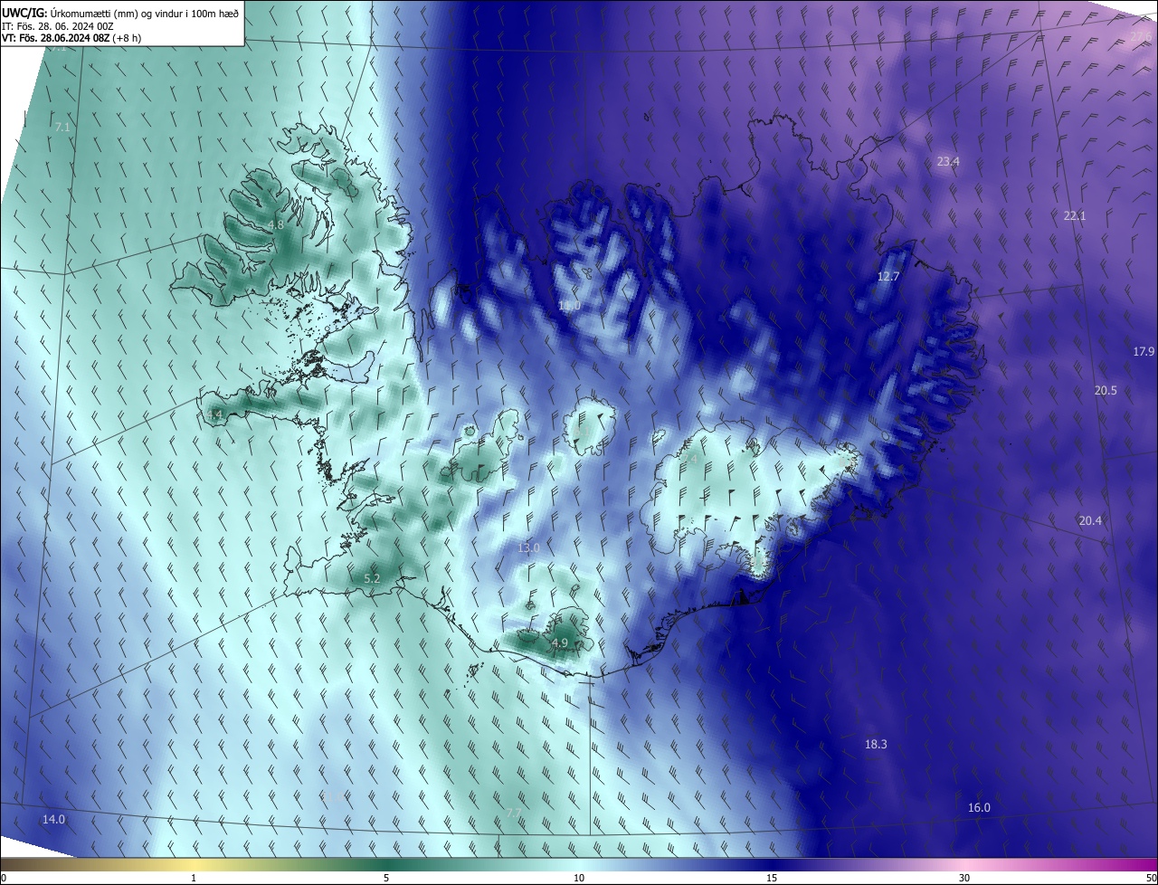
Task: Click the 50 tick on the color scale
Action: point(1151,878)
